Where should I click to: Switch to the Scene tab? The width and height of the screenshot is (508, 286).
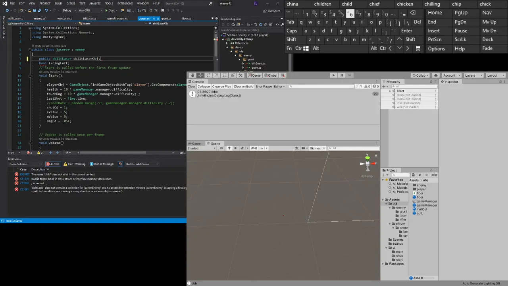click(214, 143)
